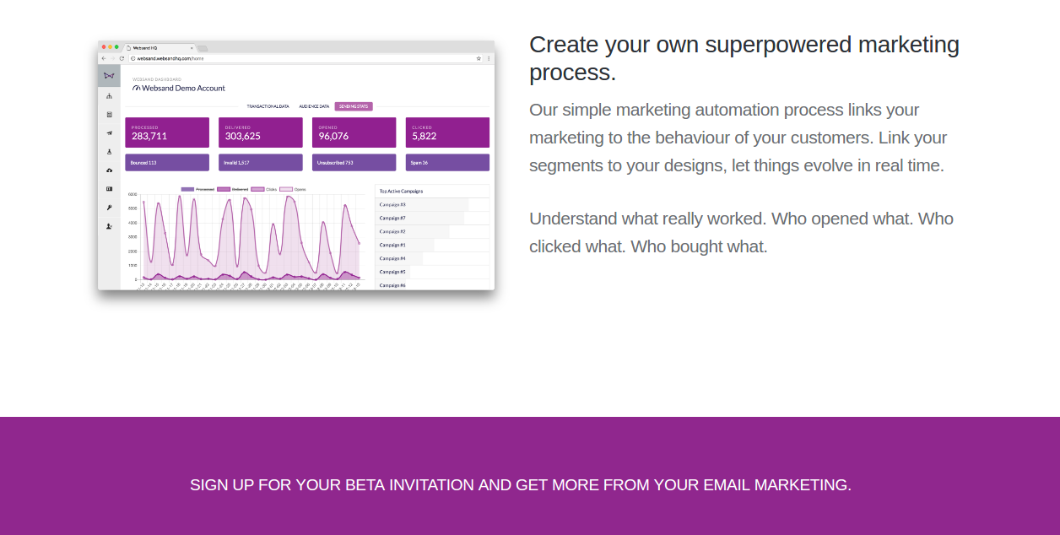Open the sitemap hierarchy icon in sidebar
This screenshot has width=1060, height=535.
coord(109,96)
